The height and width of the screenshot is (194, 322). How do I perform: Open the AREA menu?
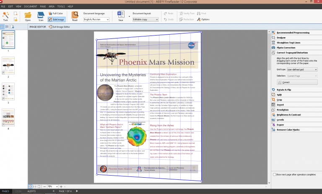[52, 6]
